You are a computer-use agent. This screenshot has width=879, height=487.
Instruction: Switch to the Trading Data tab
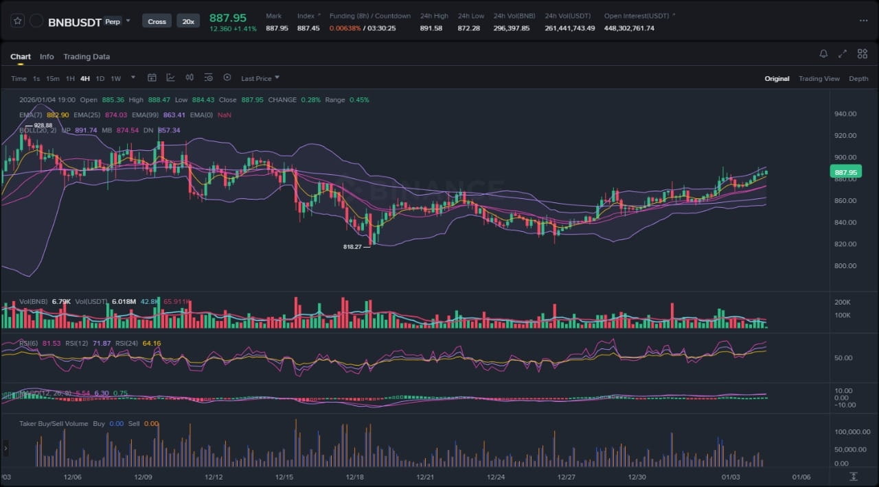coord(87,57)
